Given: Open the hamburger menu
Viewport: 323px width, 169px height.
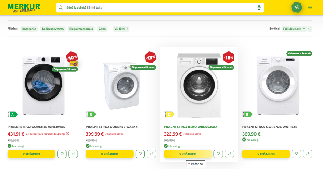Looking at the screenshot, I should pyautogui.click(x=310, y=8).
